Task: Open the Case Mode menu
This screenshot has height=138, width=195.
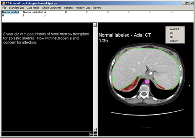Action: click(33, 8)
